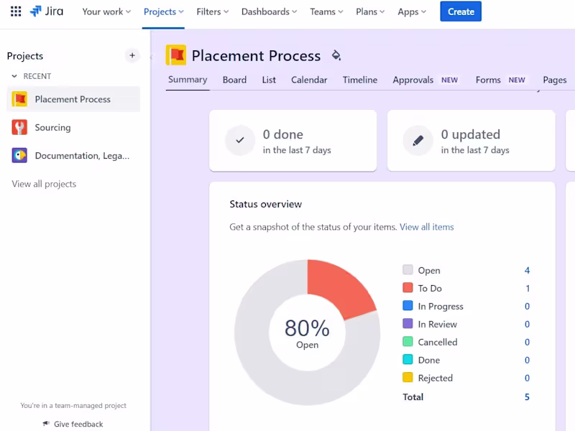Switch to the Board tab

coord(234,80)
